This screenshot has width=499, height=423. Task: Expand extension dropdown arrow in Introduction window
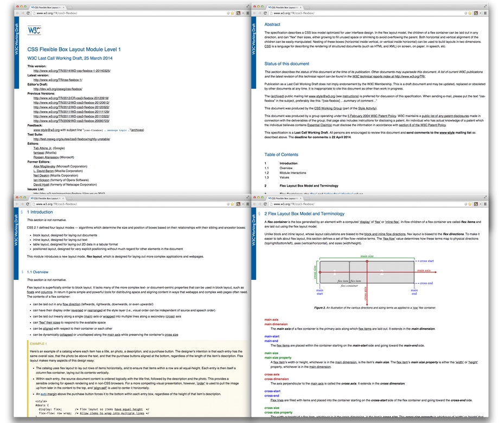click(x=243, y=204)
